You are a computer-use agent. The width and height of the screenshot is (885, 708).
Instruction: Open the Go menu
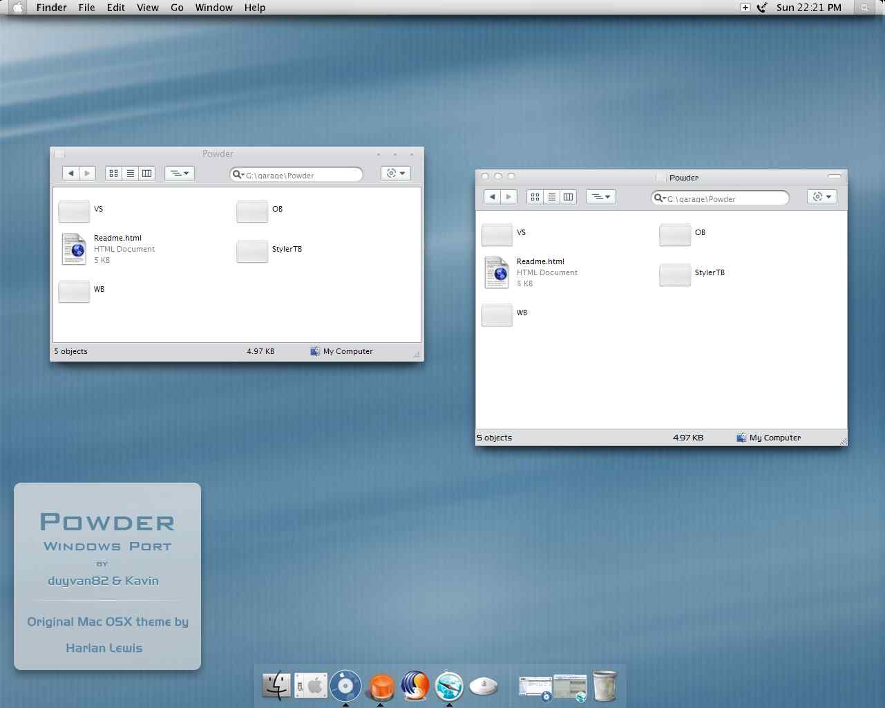(x=177, y=8)
